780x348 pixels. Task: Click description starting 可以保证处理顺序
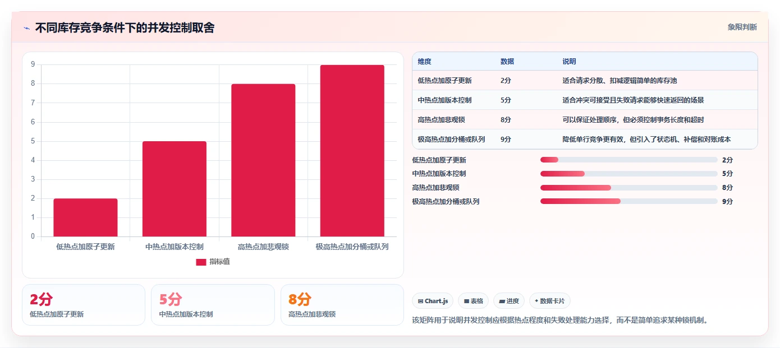(x=633, y=120)
